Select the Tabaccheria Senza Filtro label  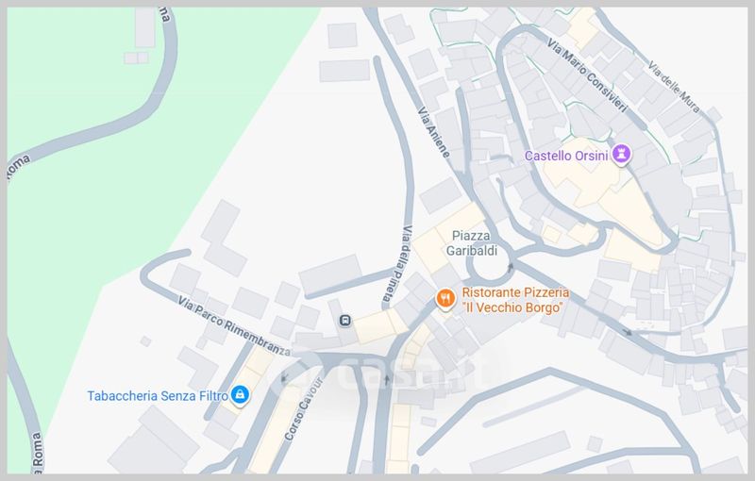click(158, 396)
